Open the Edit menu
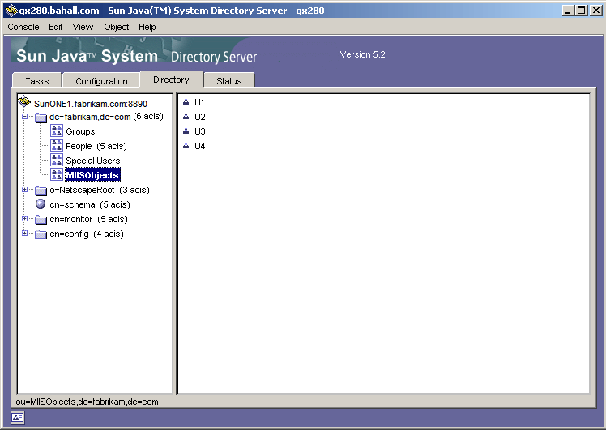Screen dimensions: 606x430 (56, 27)
